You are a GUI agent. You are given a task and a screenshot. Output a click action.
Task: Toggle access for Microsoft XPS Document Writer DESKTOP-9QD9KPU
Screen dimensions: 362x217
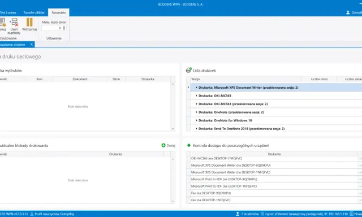tap(360, 166)
